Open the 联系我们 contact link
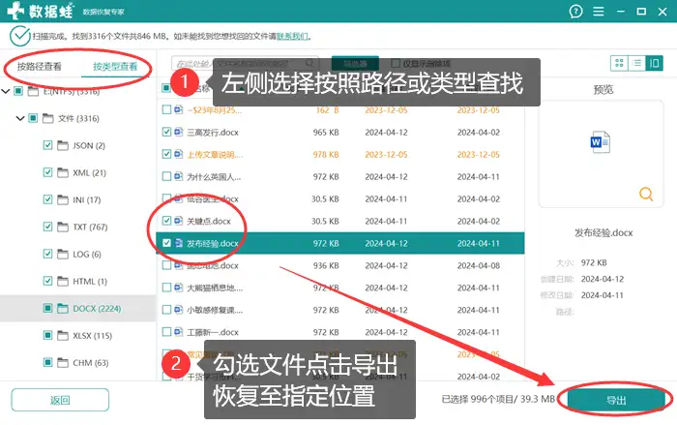The width and height of the screenshot is (677, 425). [292, 37]
